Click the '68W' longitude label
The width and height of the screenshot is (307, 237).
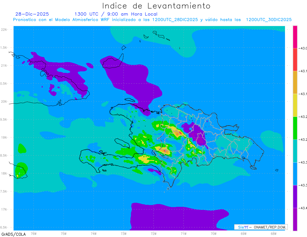(x=273, y=233)
